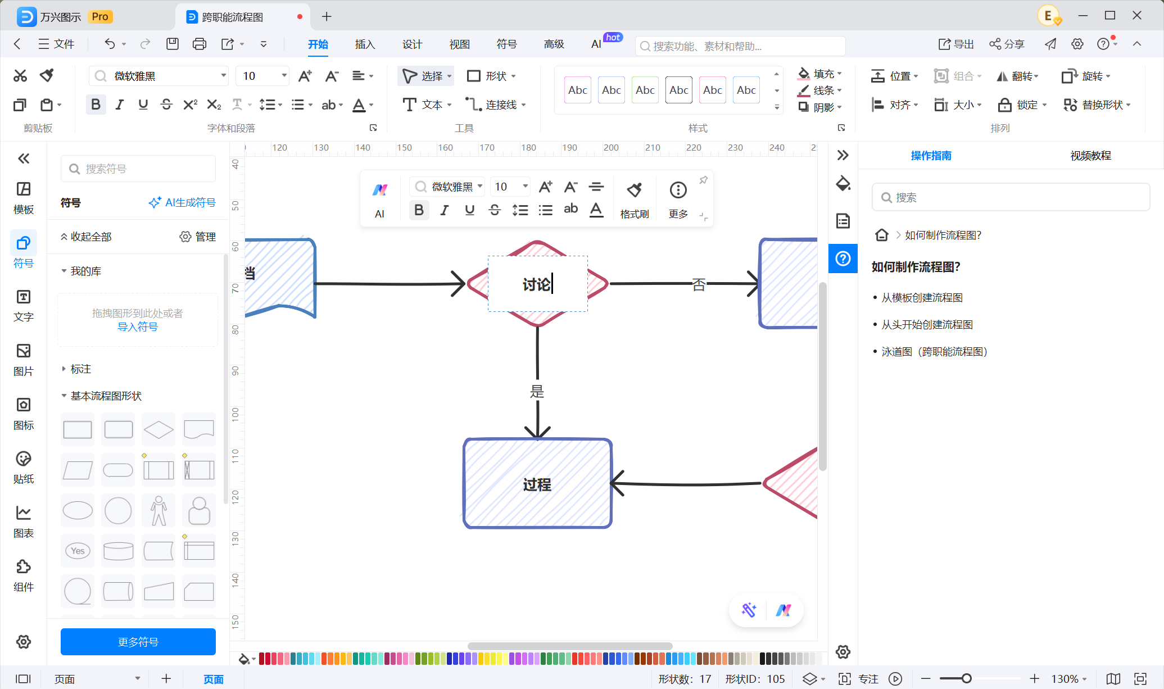Screen dimensions: 1164x689
Task: Click the Cut scissors icon
Action: click(x=20, y=75)
